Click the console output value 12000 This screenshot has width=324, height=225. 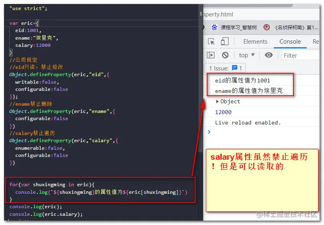(x=223, y=112)
